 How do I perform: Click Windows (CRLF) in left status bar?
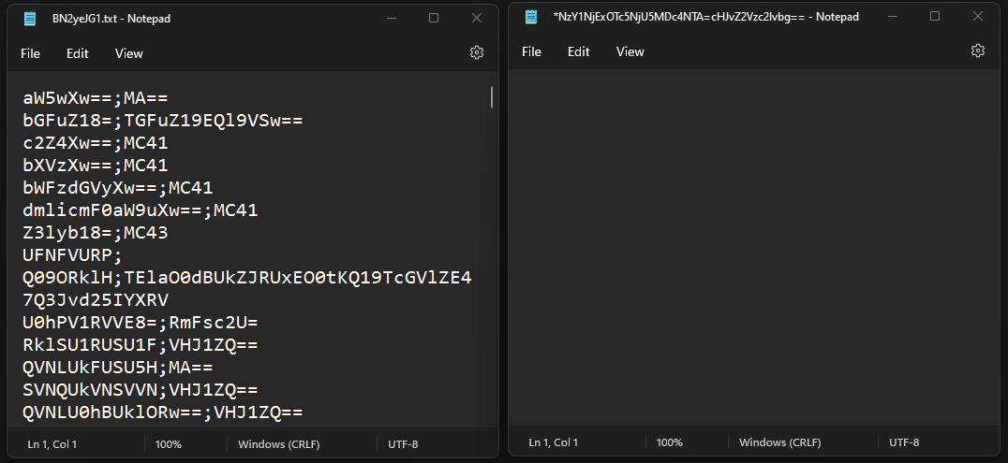click(279, 444)
